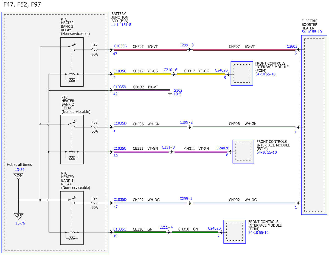This screenshot has height=255, width=329.
Task: Click the 'CH311 VT-GN' wire label
Action: pos(196,149)
